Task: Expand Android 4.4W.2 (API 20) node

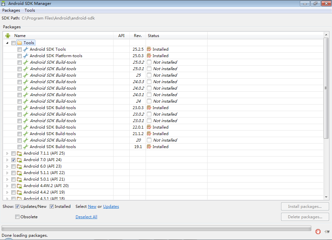Action: pyautogui.click(x=7, y=186)
